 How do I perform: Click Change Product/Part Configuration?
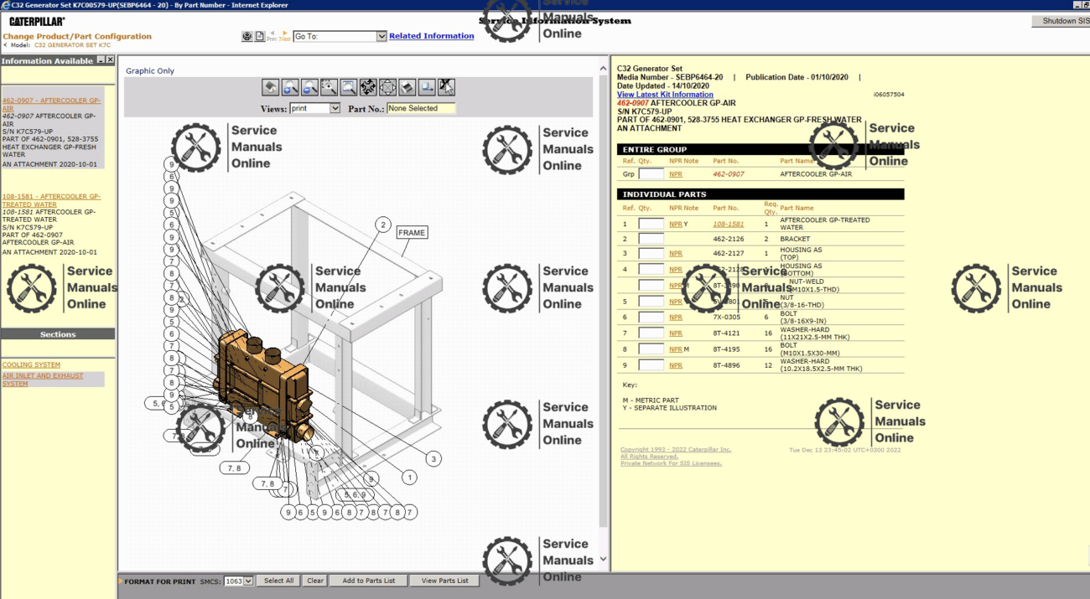pyautogui.click(x=77, y=36)
